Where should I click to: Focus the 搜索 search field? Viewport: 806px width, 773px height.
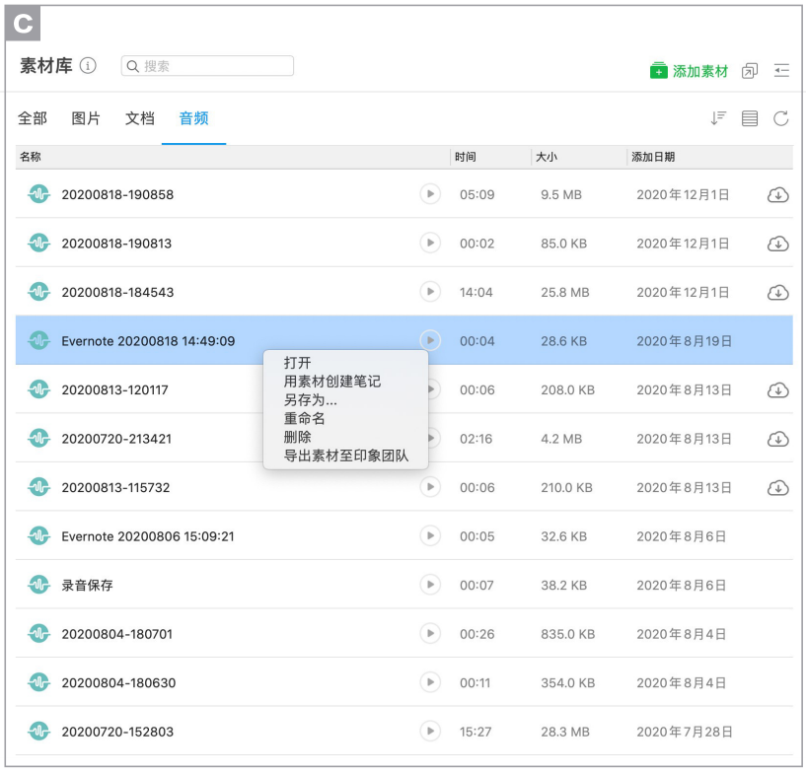(x=207, y=66)
